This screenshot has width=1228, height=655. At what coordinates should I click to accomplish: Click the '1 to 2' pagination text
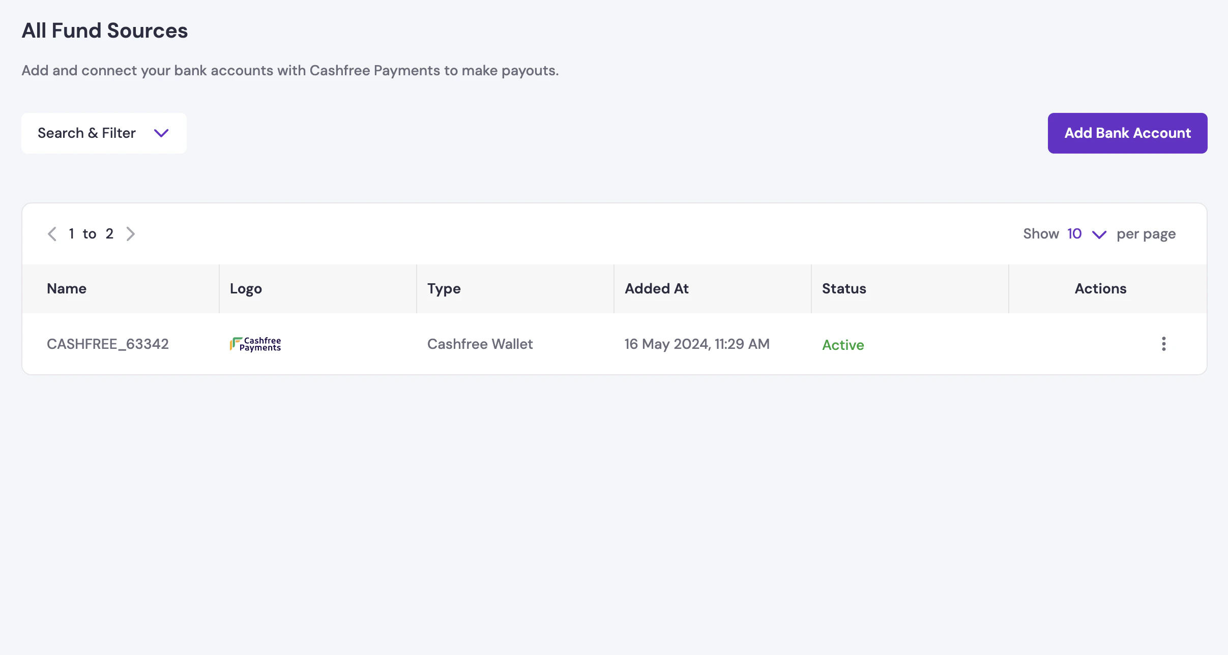(91, 234)
